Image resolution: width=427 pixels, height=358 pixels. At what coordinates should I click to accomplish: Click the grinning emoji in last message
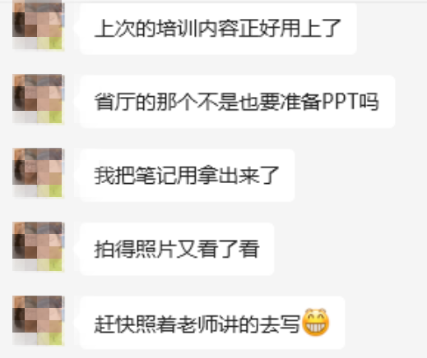click(x=315, y=323)
